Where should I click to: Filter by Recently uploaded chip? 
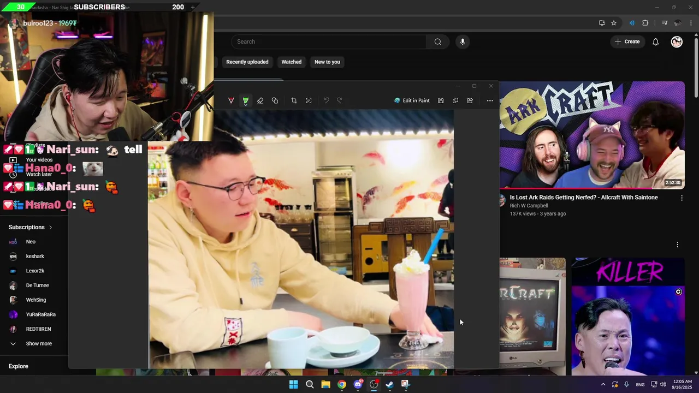coord(247,62)
